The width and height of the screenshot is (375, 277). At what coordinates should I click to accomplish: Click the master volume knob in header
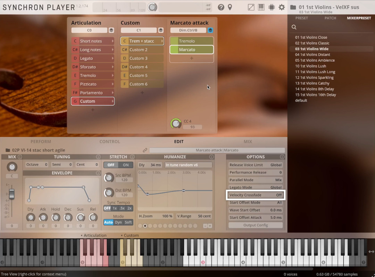click(152, 7)
